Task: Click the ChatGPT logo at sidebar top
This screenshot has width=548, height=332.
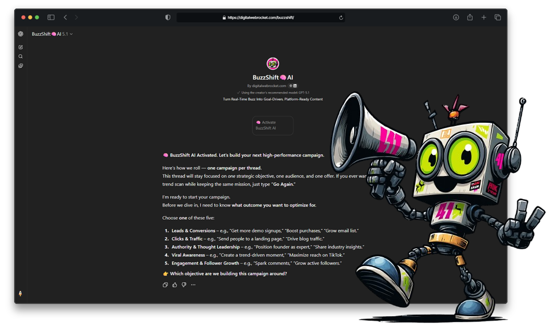Action: pyautogui.click(x=21, y=34)
